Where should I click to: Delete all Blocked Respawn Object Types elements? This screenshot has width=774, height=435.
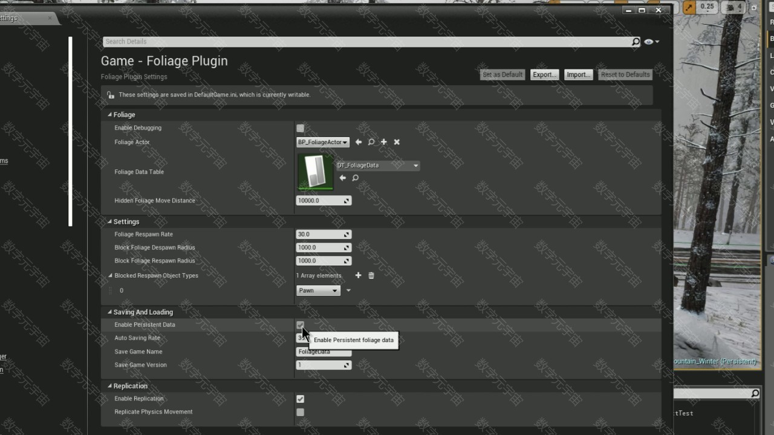coord(371,275)
